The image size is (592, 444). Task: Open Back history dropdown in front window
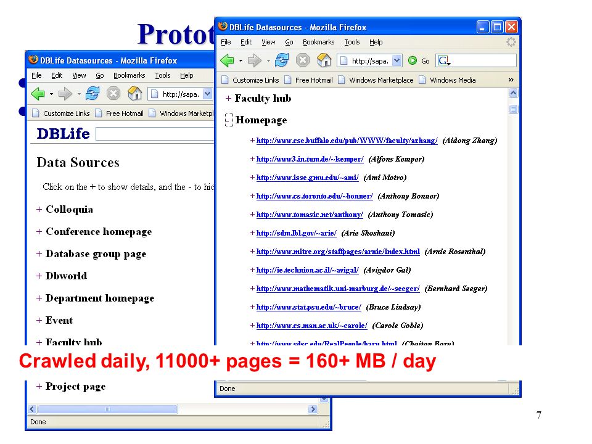pyautogui.click(x=240, y=61)
